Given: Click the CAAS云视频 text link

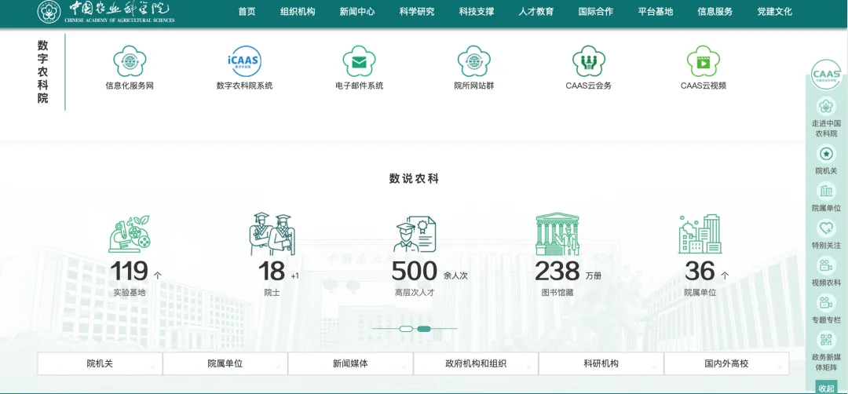Looking at the screenshot, I should point(703,86).
